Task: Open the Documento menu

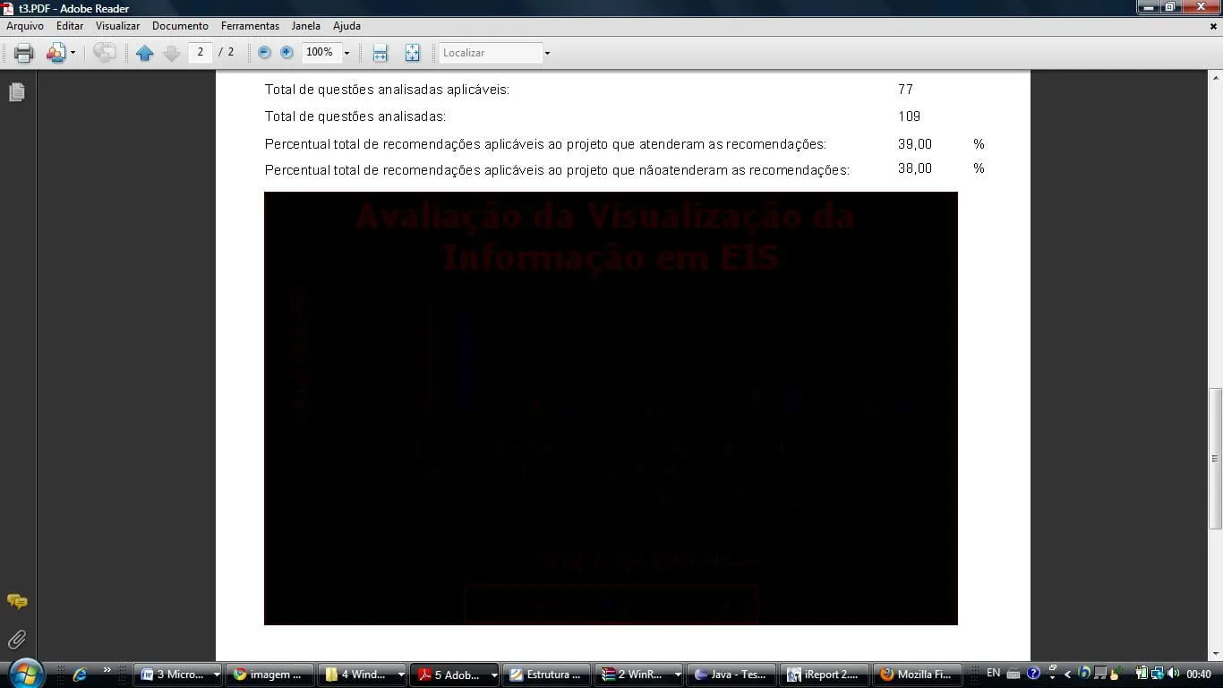Action: (180, 26)
